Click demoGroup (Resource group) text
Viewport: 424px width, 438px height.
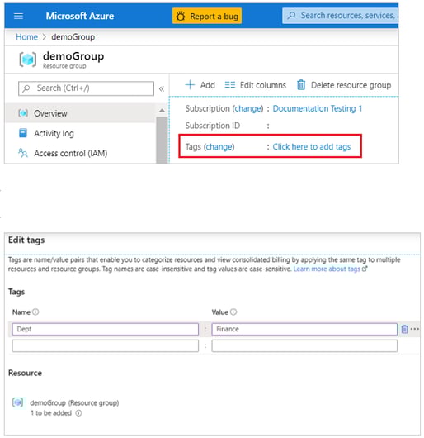(x=74, y=402)
